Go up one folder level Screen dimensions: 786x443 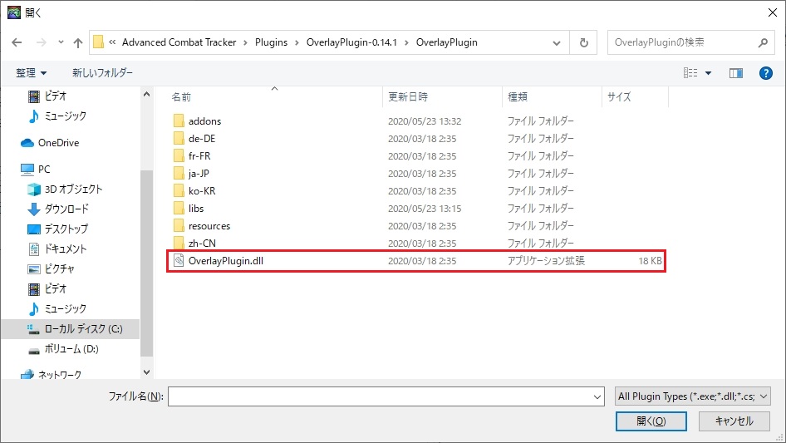coord(78,42)
